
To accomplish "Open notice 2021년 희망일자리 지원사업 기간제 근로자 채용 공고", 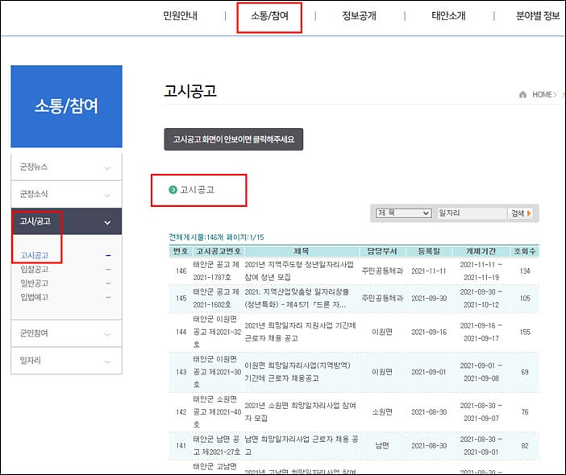I will [x=300, y=332].
